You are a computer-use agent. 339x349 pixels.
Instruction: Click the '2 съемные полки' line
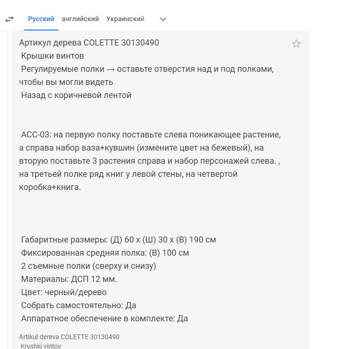89,266
